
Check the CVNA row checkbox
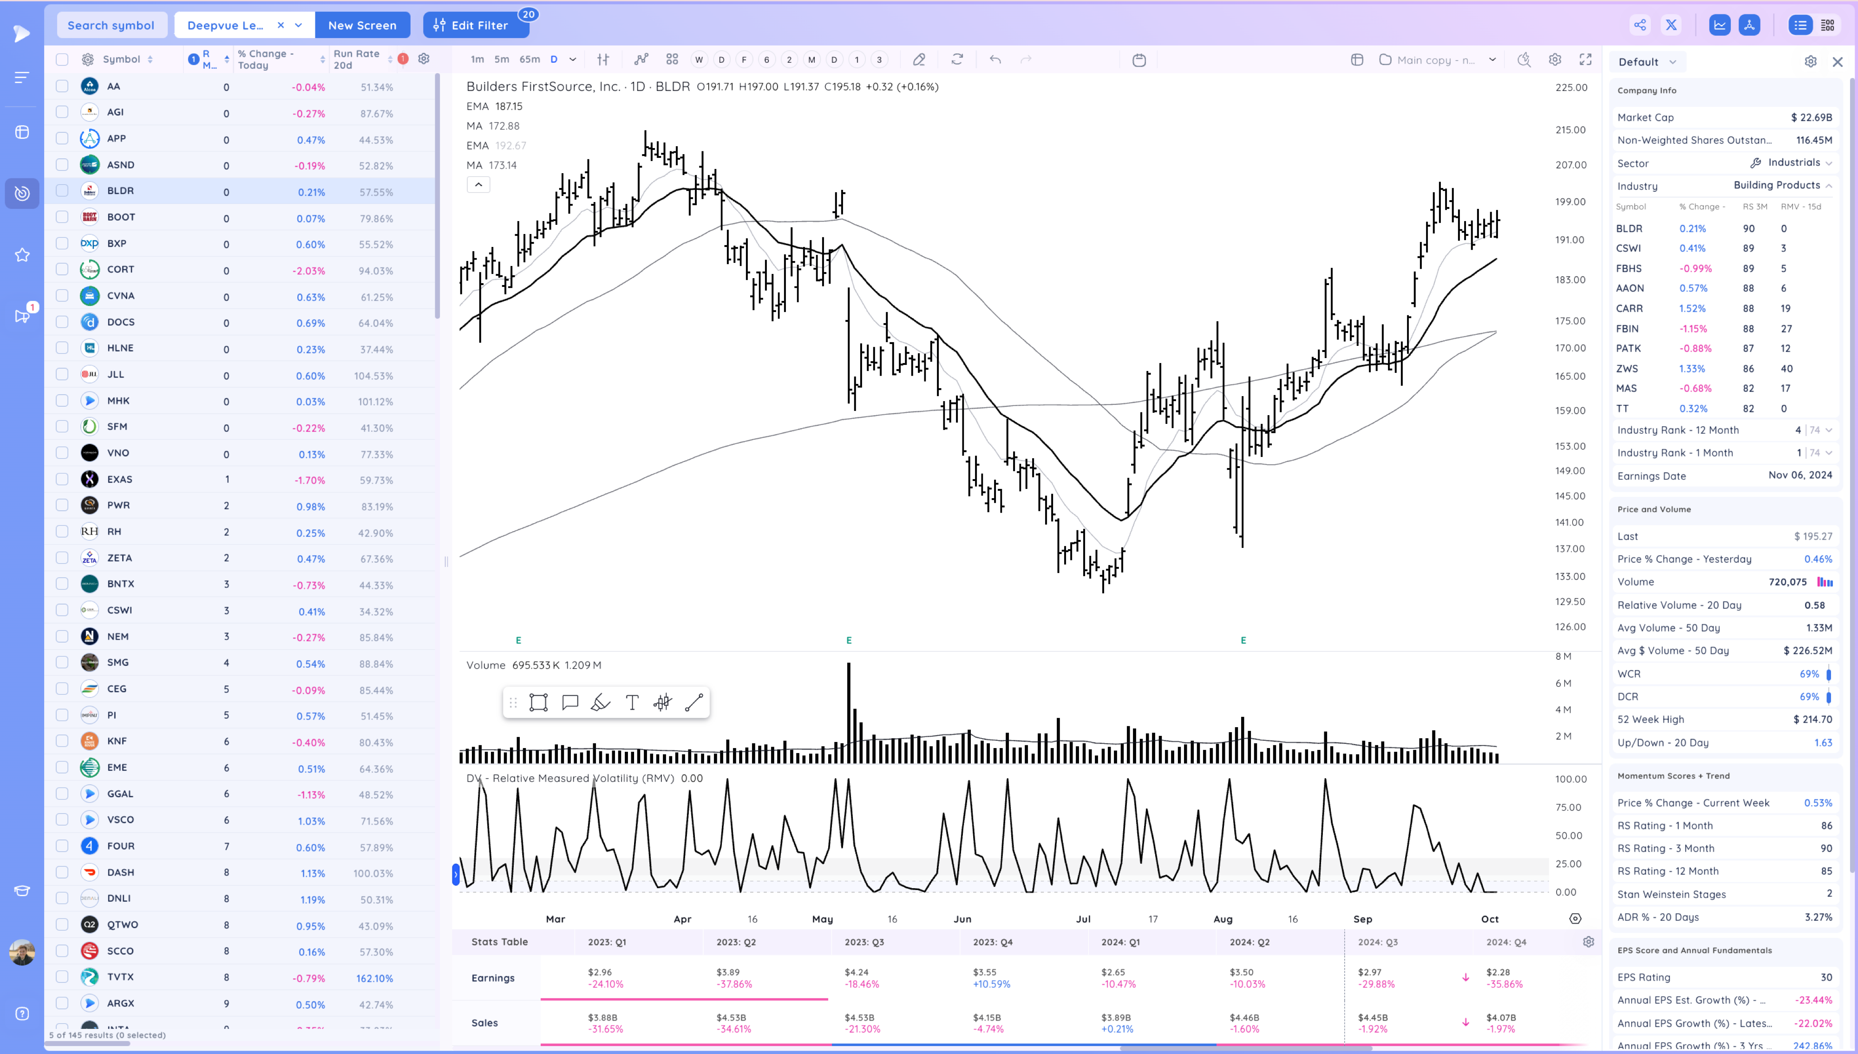tap(62, 296)
